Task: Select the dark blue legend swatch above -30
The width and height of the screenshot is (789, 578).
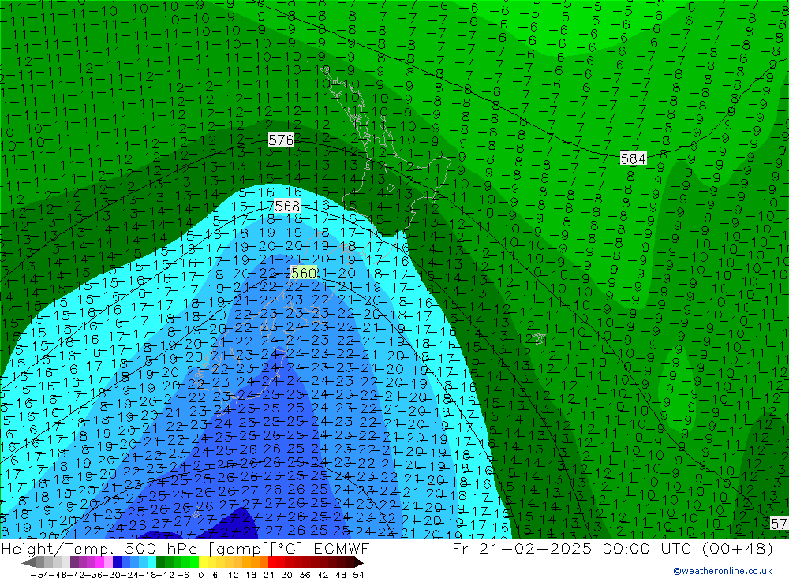Action: click(x=117, y=562)
